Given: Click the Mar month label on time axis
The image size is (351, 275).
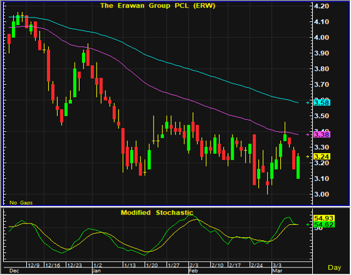Looking at the screenshot, I should point(277,271).
